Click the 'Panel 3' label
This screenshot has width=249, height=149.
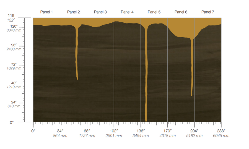coord(100,12)
